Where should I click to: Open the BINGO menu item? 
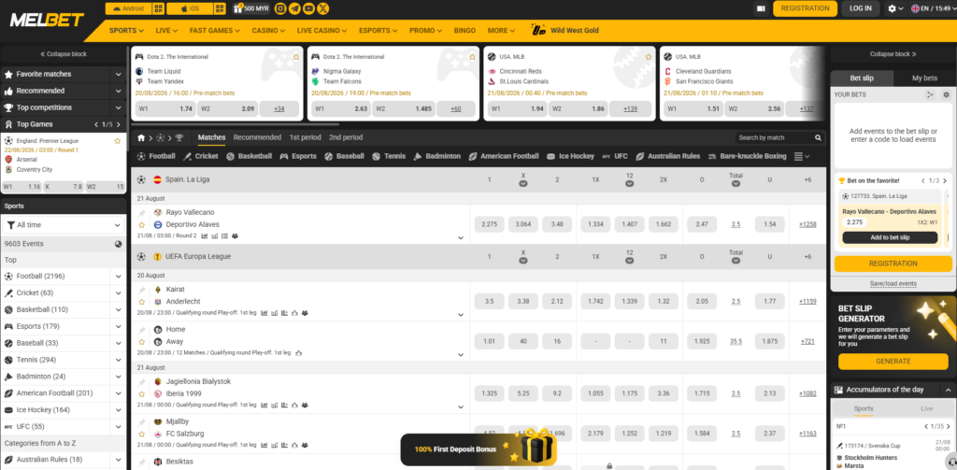(464, 31)
